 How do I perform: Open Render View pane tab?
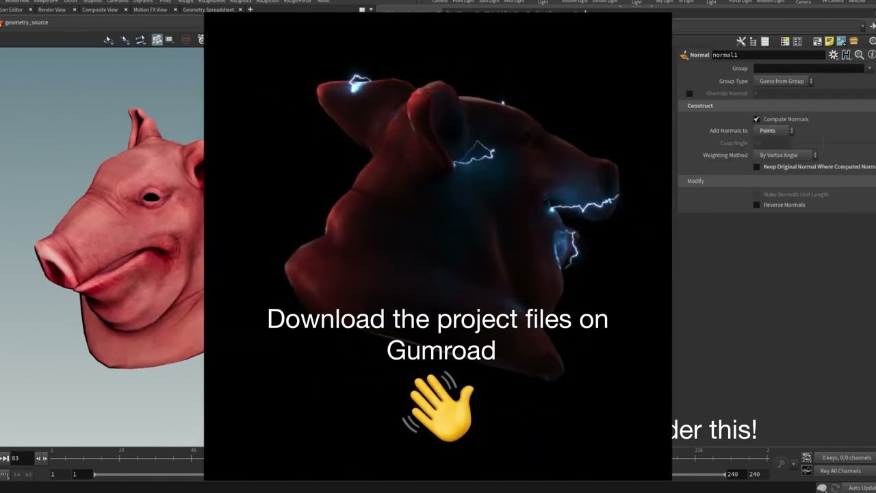(52, 10)
